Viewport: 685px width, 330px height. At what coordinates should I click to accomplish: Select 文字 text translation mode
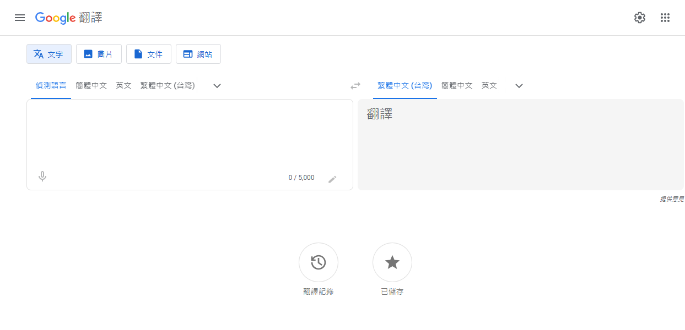49,54
